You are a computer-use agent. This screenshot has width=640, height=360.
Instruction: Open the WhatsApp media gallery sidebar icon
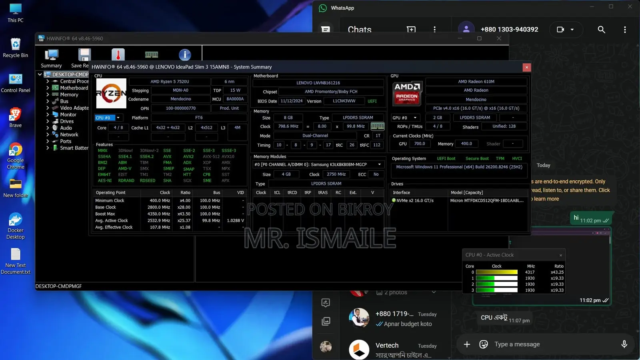coord(326,321)
